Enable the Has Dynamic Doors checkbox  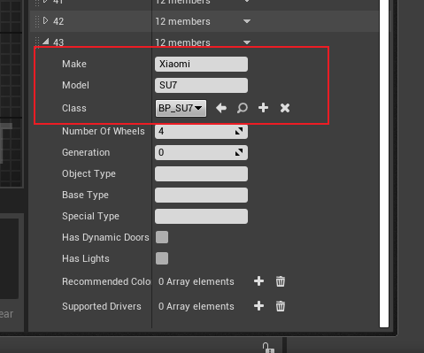coord(162,237)
